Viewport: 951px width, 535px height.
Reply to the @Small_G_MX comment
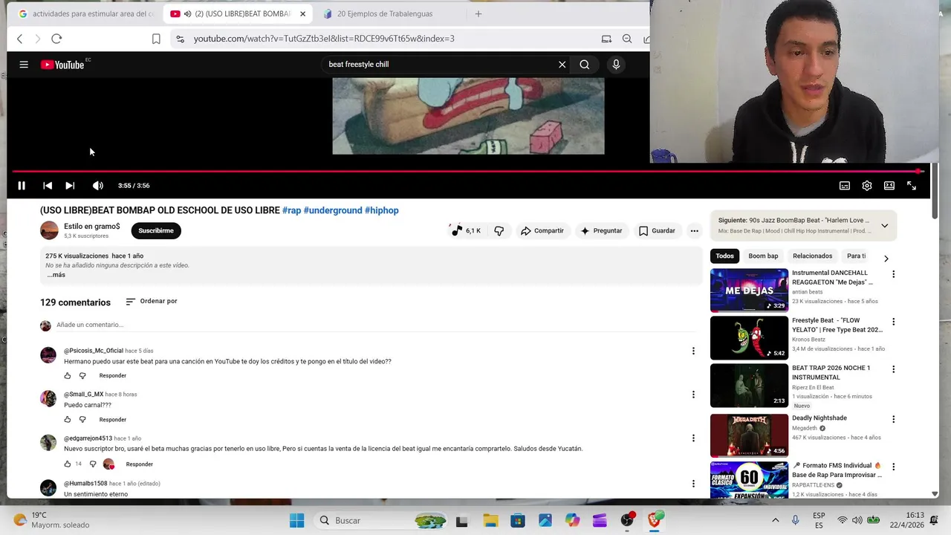[113, 420]
